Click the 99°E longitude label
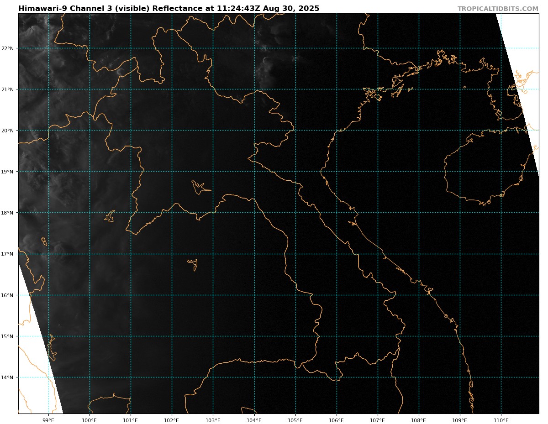Image resolution: width=548 pixels, height=424 pixels. point(48,420)
